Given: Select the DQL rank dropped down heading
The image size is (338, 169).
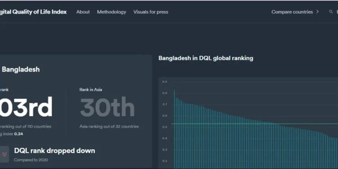Looking at the screenshot, I should [55, 151].
